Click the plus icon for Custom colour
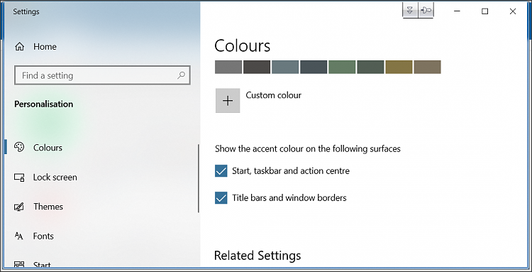This screenshot has width=532, height=272. coord(228,101)
